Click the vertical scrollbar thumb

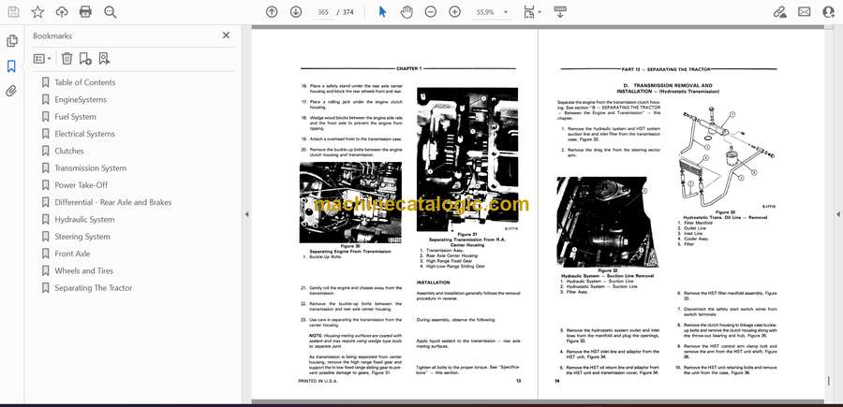pos(829,380)
